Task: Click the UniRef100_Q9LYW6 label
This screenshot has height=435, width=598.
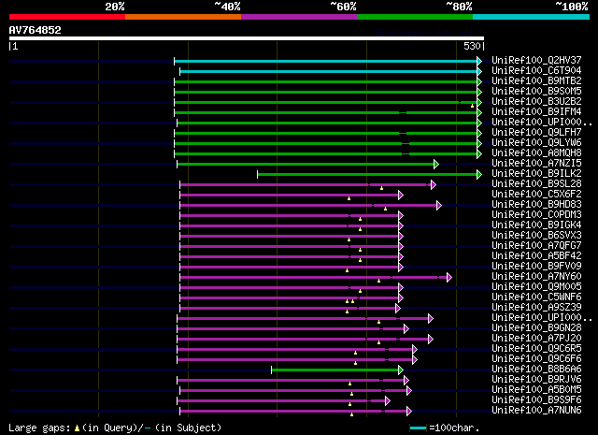Action: [536, 142]
